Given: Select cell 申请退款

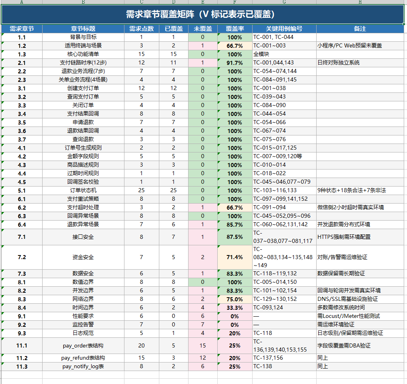Looking at the screenshot, I should pos(84,122).
